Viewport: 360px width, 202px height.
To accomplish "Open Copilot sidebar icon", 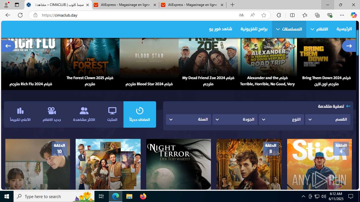I will click(354, 15).
